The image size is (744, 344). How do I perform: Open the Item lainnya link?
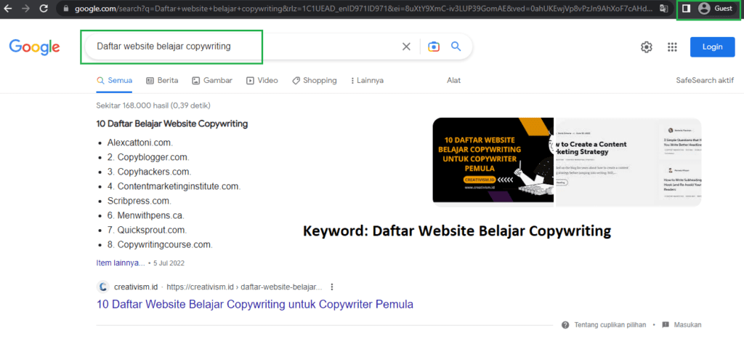[x=121, y=263]
